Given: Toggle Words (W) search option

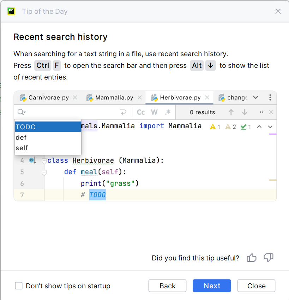Looking at the screenshot, I should coord(154,112).
